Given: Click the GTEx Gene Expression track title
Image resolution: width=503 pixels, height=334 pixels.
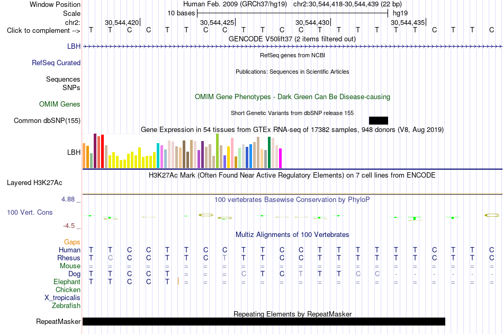Looking at the screenshot, I should click(x=292, y=130).
